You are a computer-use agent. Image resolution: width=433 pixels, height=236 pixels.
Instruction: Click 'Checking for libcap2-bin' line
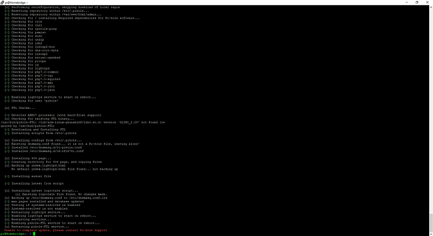pyautogui.click(x=29, y=47)
